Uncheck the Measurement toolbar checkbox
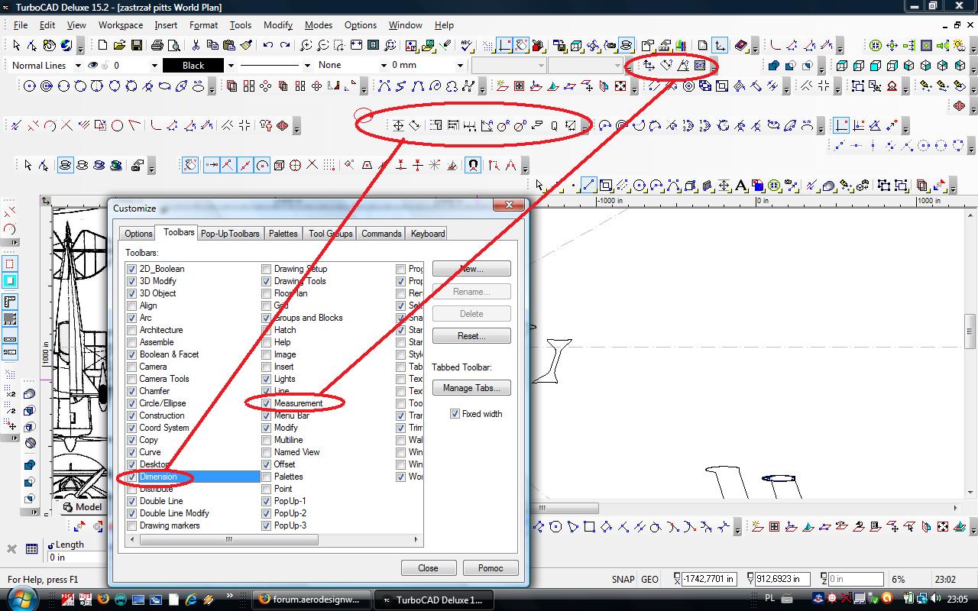 tap(267, 403)
